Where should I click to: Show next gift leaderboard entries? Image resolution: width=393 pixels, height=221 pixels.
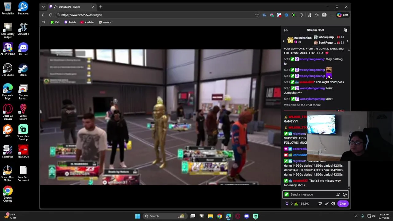(347, 41)
